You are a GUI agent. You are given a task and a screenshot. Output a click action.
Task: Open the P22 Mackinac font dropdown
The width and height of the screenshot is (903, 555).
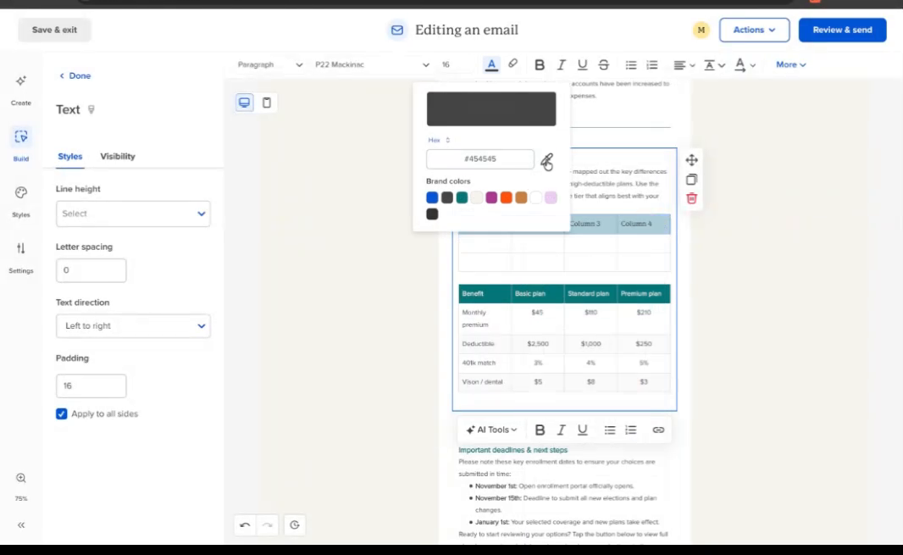tap(372, 64)
